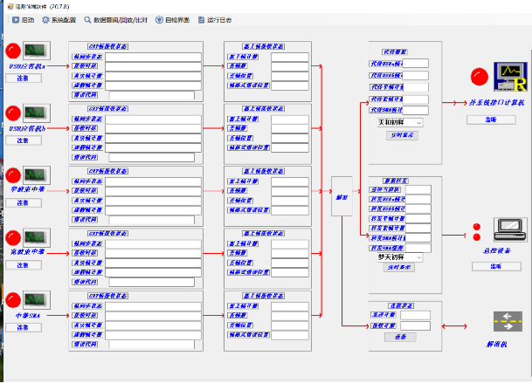Viewport: 532px width, 383px height.
Task: Click the red status lamp for 窄波束中继
Action: (13, 175)
